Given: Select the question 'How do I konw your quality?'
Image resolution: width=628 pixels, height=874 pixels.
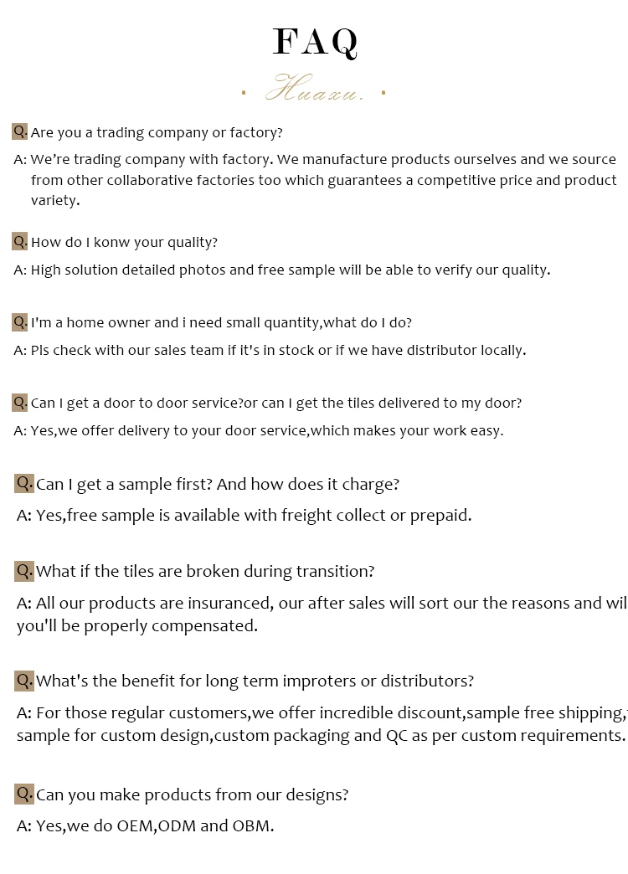Looking at the screenshot, I should tap(124, 243).
